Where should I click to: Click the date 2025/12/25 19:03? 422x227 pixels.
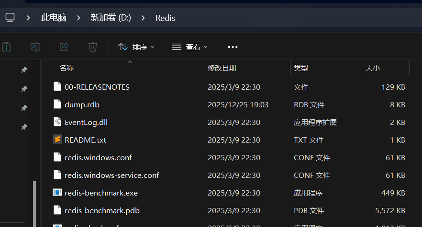(238, 105)
